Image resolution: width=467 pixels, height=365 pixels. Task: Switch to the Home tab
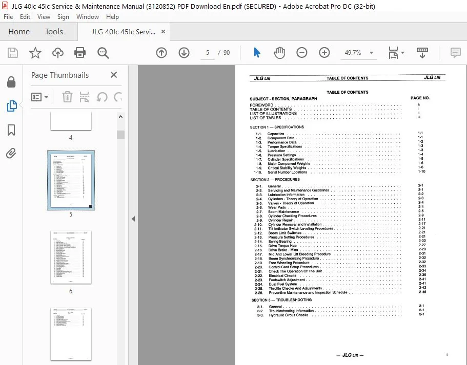(x=19, y=32)
